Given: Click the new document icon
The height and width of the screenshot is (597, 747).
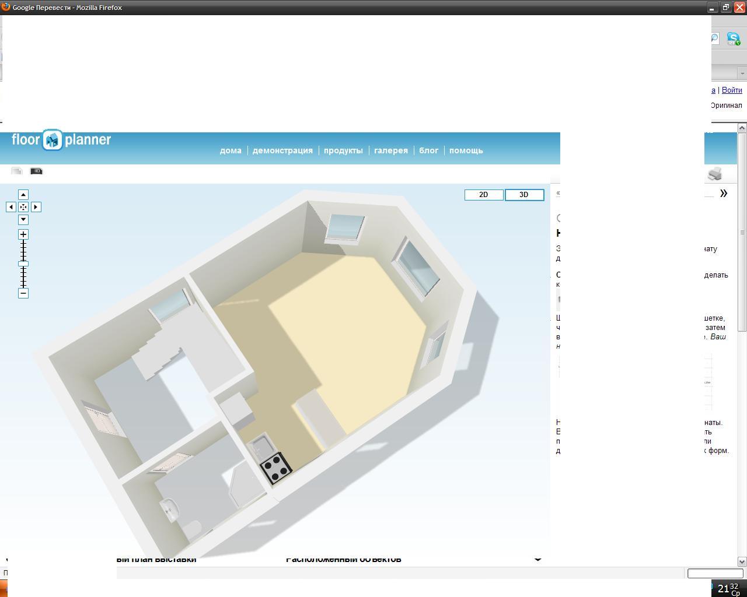Looking at the screenshot, I should pos(17,171).
